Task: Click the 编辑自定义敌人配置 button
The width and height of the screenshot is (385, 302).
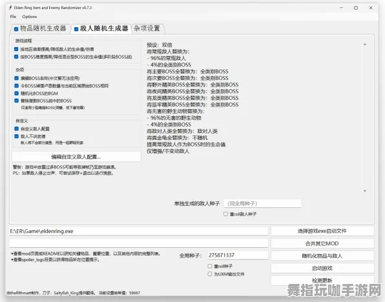Action: (76, 157)
